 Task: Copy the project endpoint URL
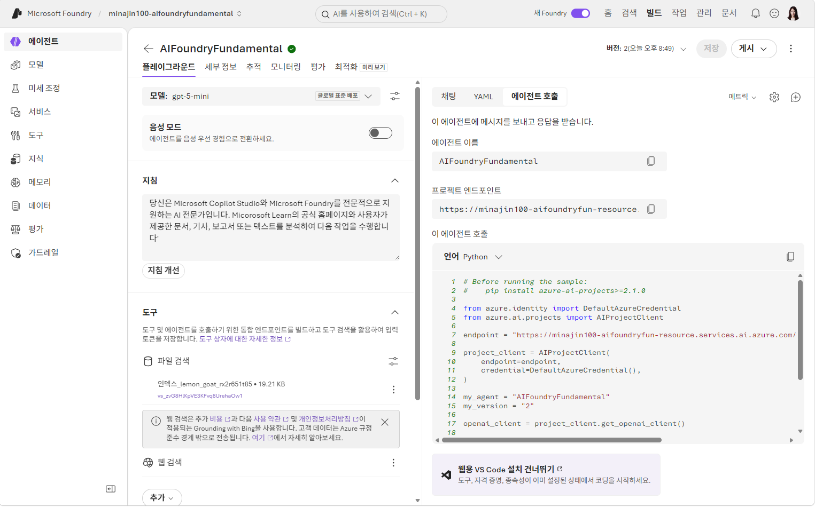pyautogui.click(x=651, y=209)
